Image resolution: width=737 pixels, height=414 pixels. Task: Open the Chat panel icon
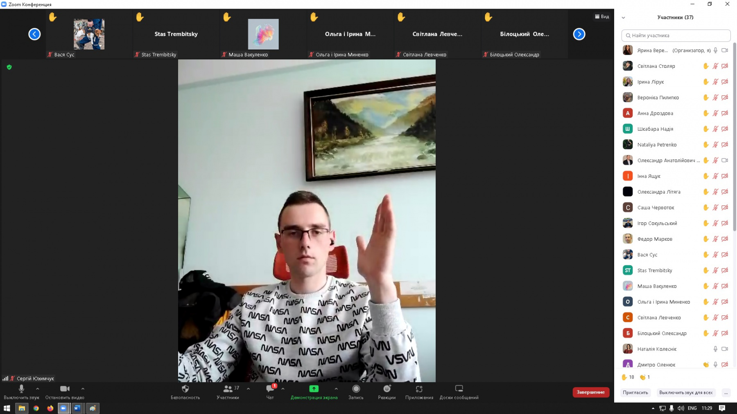point(270,389)
